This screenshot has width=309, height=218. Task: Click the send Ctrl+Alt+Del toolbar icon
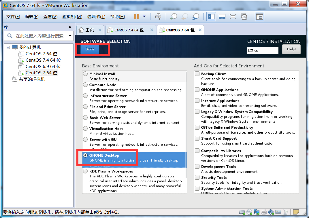click(x=158, y=16)
